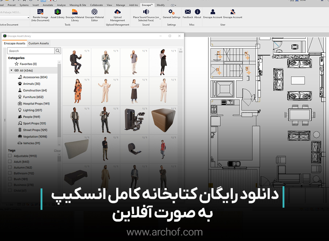
Task: Select Favorites star category
Action: click(x=26, y=64)
